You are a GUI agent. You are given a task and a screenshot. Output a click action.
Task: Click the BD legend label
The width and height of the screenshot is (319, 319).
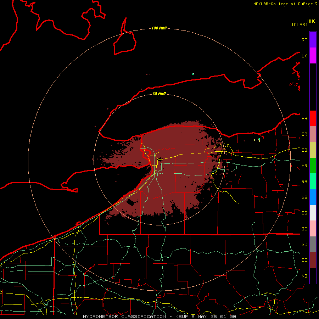click(304, 150)
